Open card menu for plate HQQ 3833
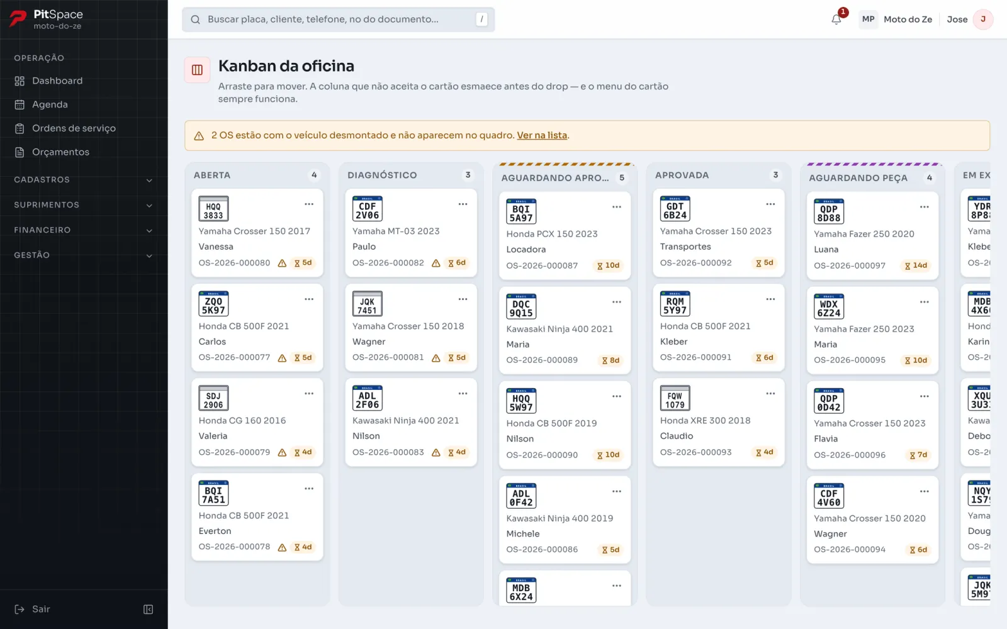 pos(309,204)
